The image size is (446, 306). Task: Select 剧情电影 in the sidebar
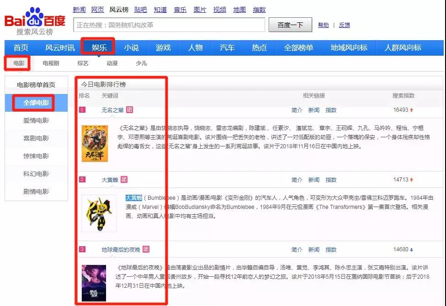pyautogui.click(x=36, y=192)
